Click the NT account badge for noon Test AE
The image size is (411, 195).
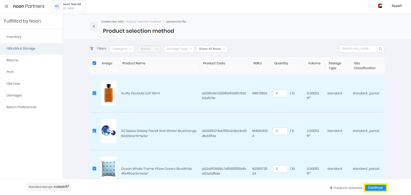(68, 6)
